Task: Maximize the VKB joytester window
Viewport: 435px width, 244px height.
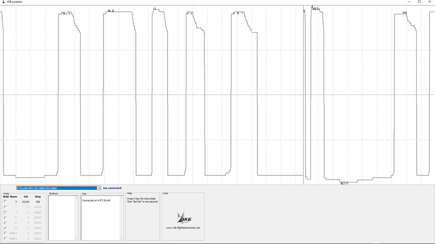Action: [x=419, y=2]
